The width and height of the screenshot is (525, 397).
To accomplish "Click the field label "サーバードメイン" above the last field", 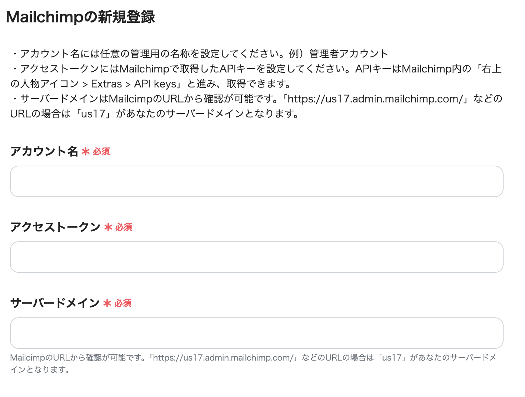I will click(x=55, y=303).
